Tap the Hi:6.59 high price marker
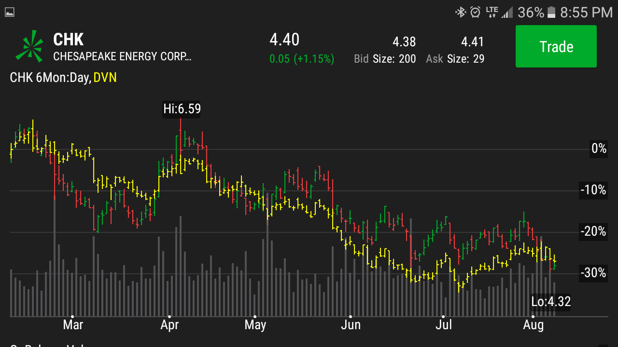The image size is (618, 347). tap(182, 109)
